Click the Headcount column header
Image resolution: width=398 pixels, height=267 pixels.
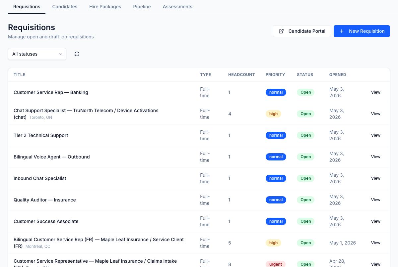click(241, 75)
